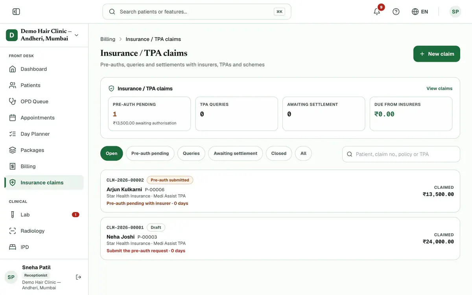Open the help question mark icon
The height and width of the screenshot is (295, 472).
[x=396, y=12]
